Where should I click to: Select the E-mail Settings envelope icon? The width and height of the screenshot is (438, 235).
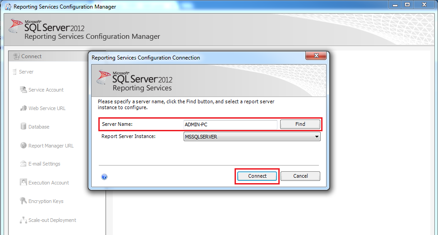pyautogui.click(x=23, y=163)
